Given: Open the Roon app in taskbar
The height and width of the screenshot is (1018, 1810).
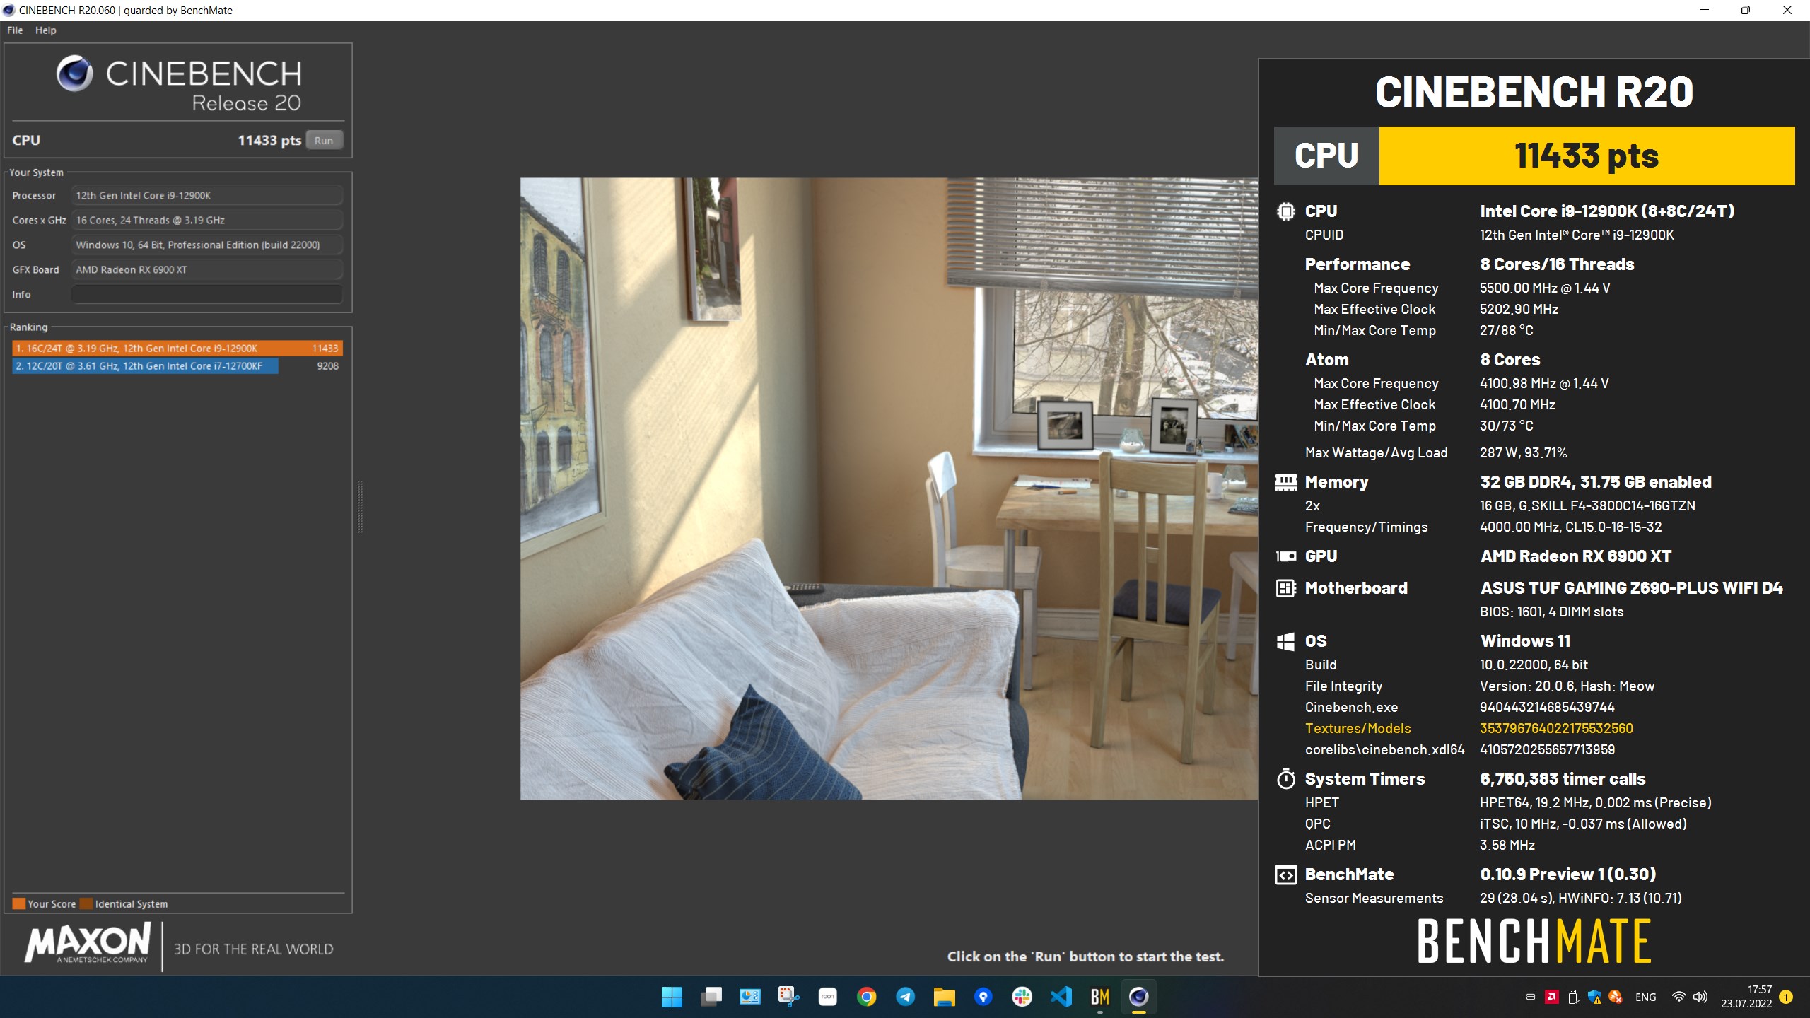Looking at the screenshot, I should pyautogui.click(x=827, y=997).
